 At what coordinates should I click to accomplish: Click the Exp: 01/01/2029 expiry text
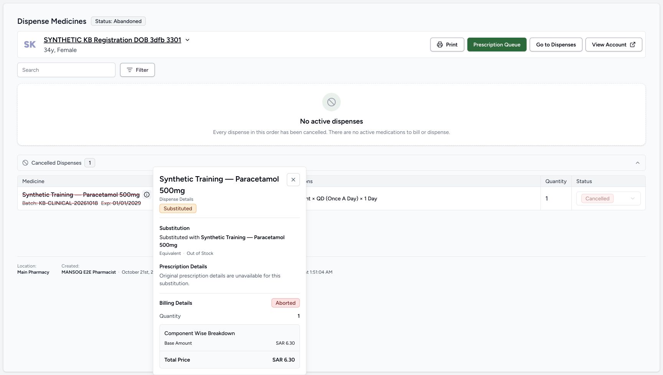click(121, 203)
